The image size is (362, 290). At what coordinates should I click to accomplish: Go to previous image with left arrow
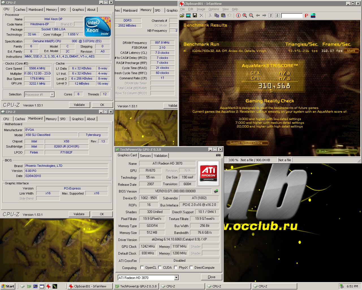coord(258,16)
